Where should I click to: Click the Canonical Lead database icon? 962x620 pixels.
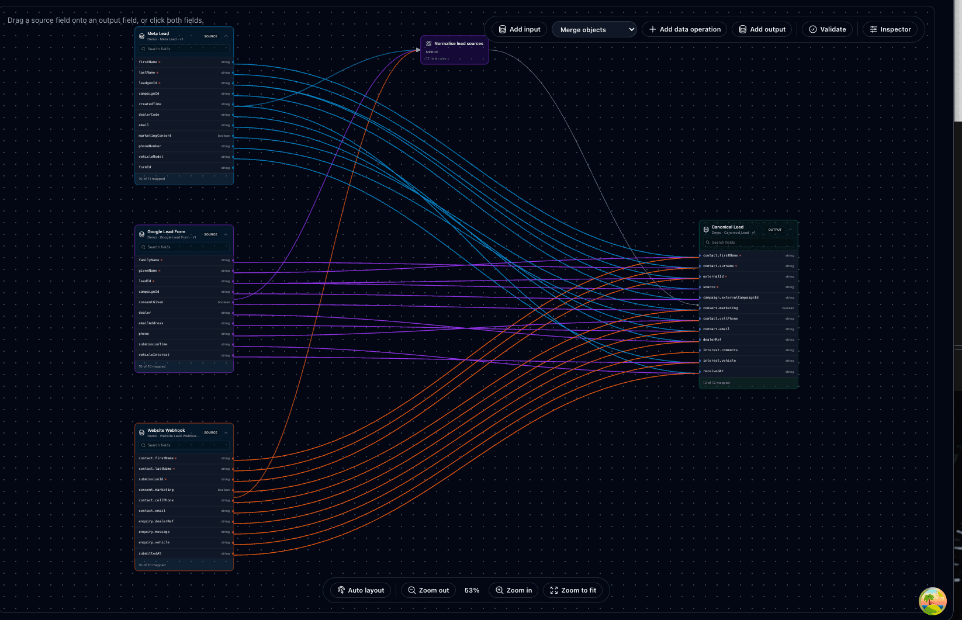pos(706,230)
